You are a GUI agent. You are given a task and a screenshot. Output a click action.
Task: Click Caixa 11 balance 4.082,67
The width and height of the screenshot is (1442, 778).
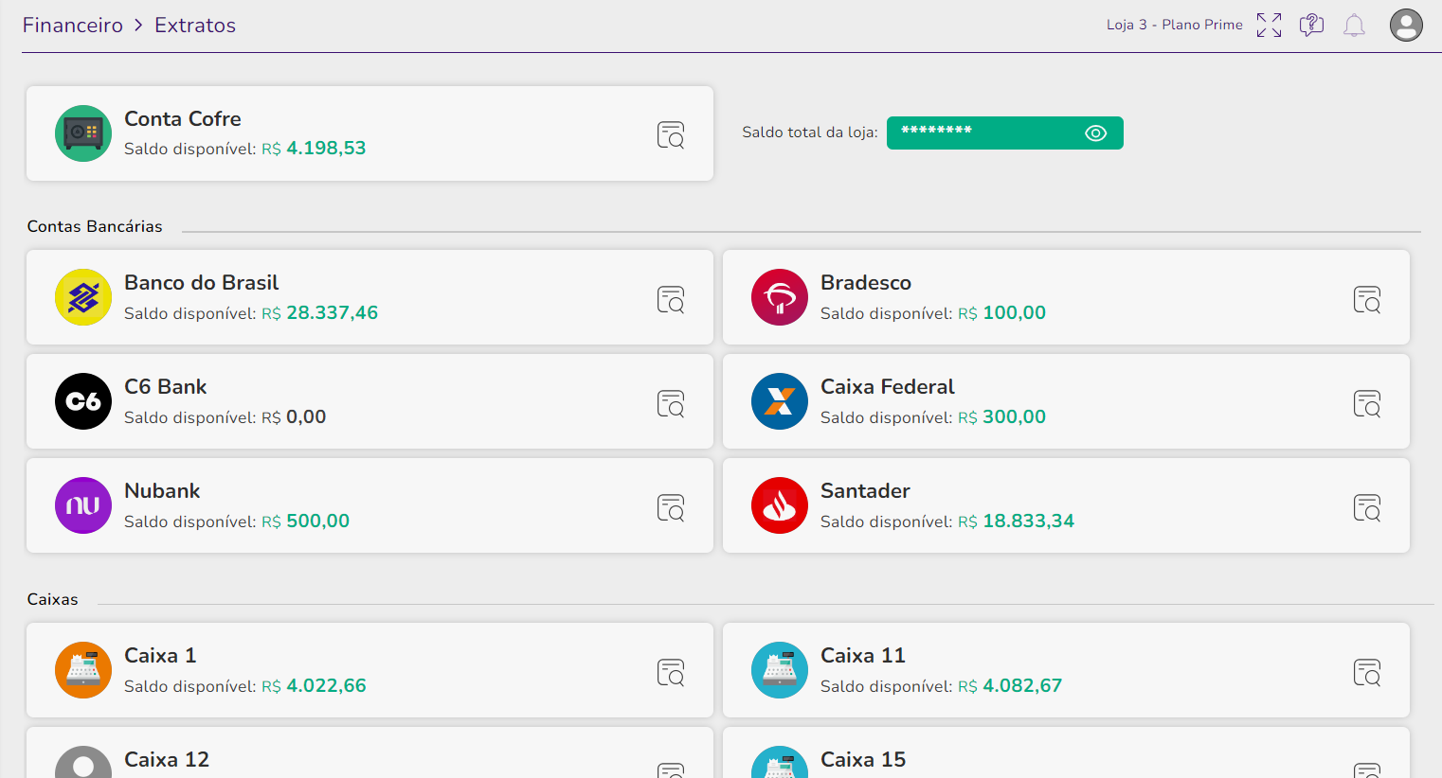point(1022,685)
